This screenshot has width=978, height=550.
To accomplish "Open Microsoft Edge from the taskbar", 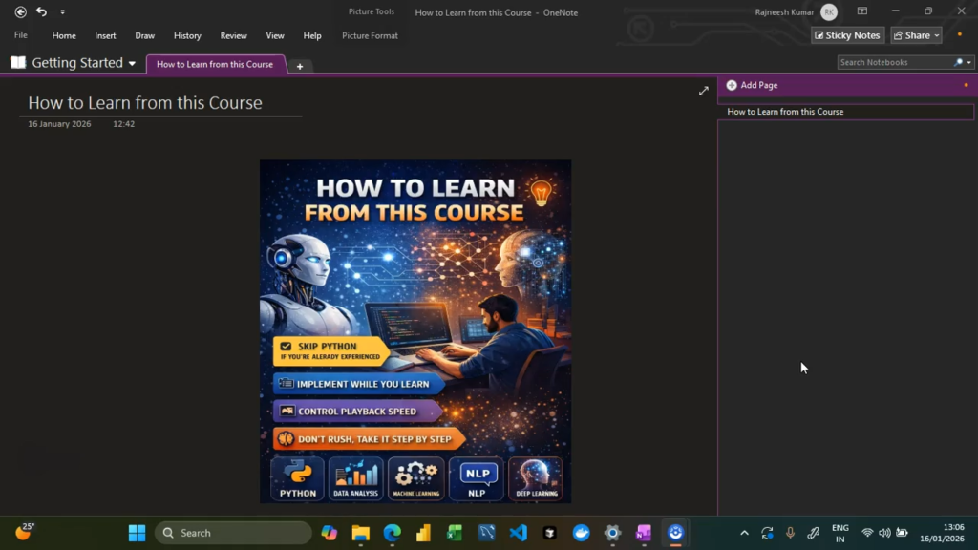I will pos(393,533).
